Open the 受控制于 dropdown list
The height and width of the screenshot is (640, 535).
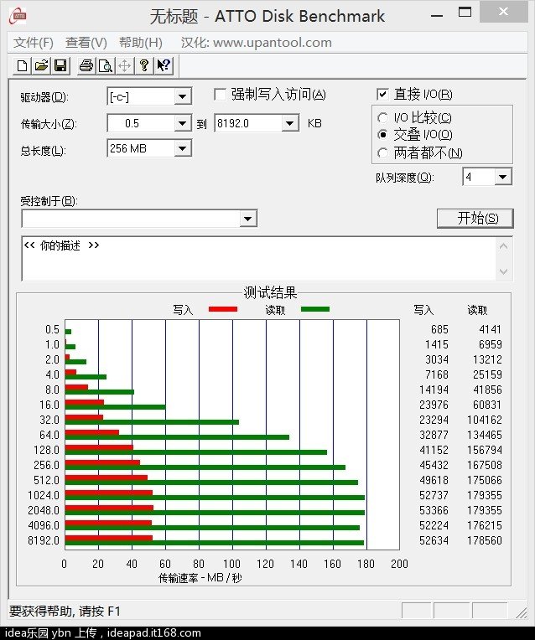click(x=247, y=219)
